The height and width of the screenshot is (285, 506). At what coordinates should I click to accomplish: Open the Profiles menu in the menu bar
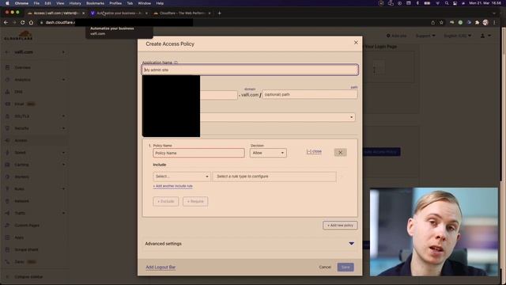(115, 3)
